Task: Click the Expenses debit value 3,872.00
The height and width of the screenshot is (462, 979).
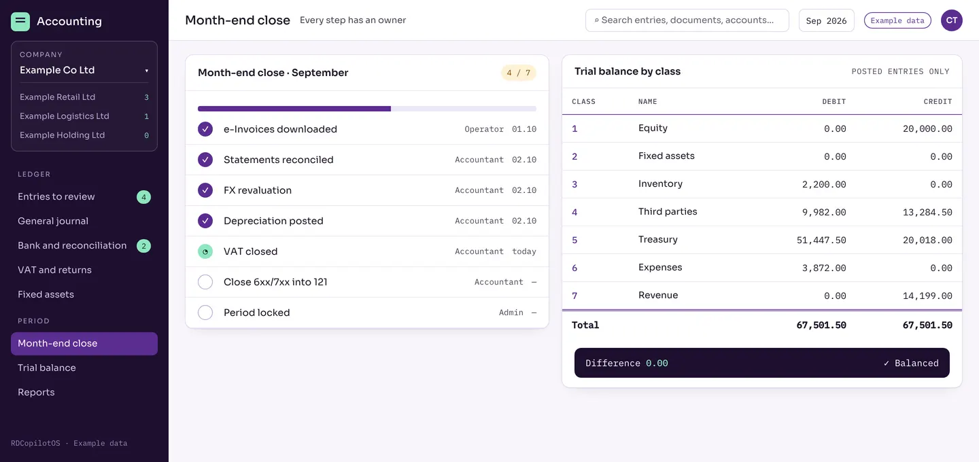Action: [824, 268]
